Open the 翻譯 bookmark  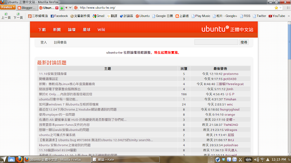112,16
